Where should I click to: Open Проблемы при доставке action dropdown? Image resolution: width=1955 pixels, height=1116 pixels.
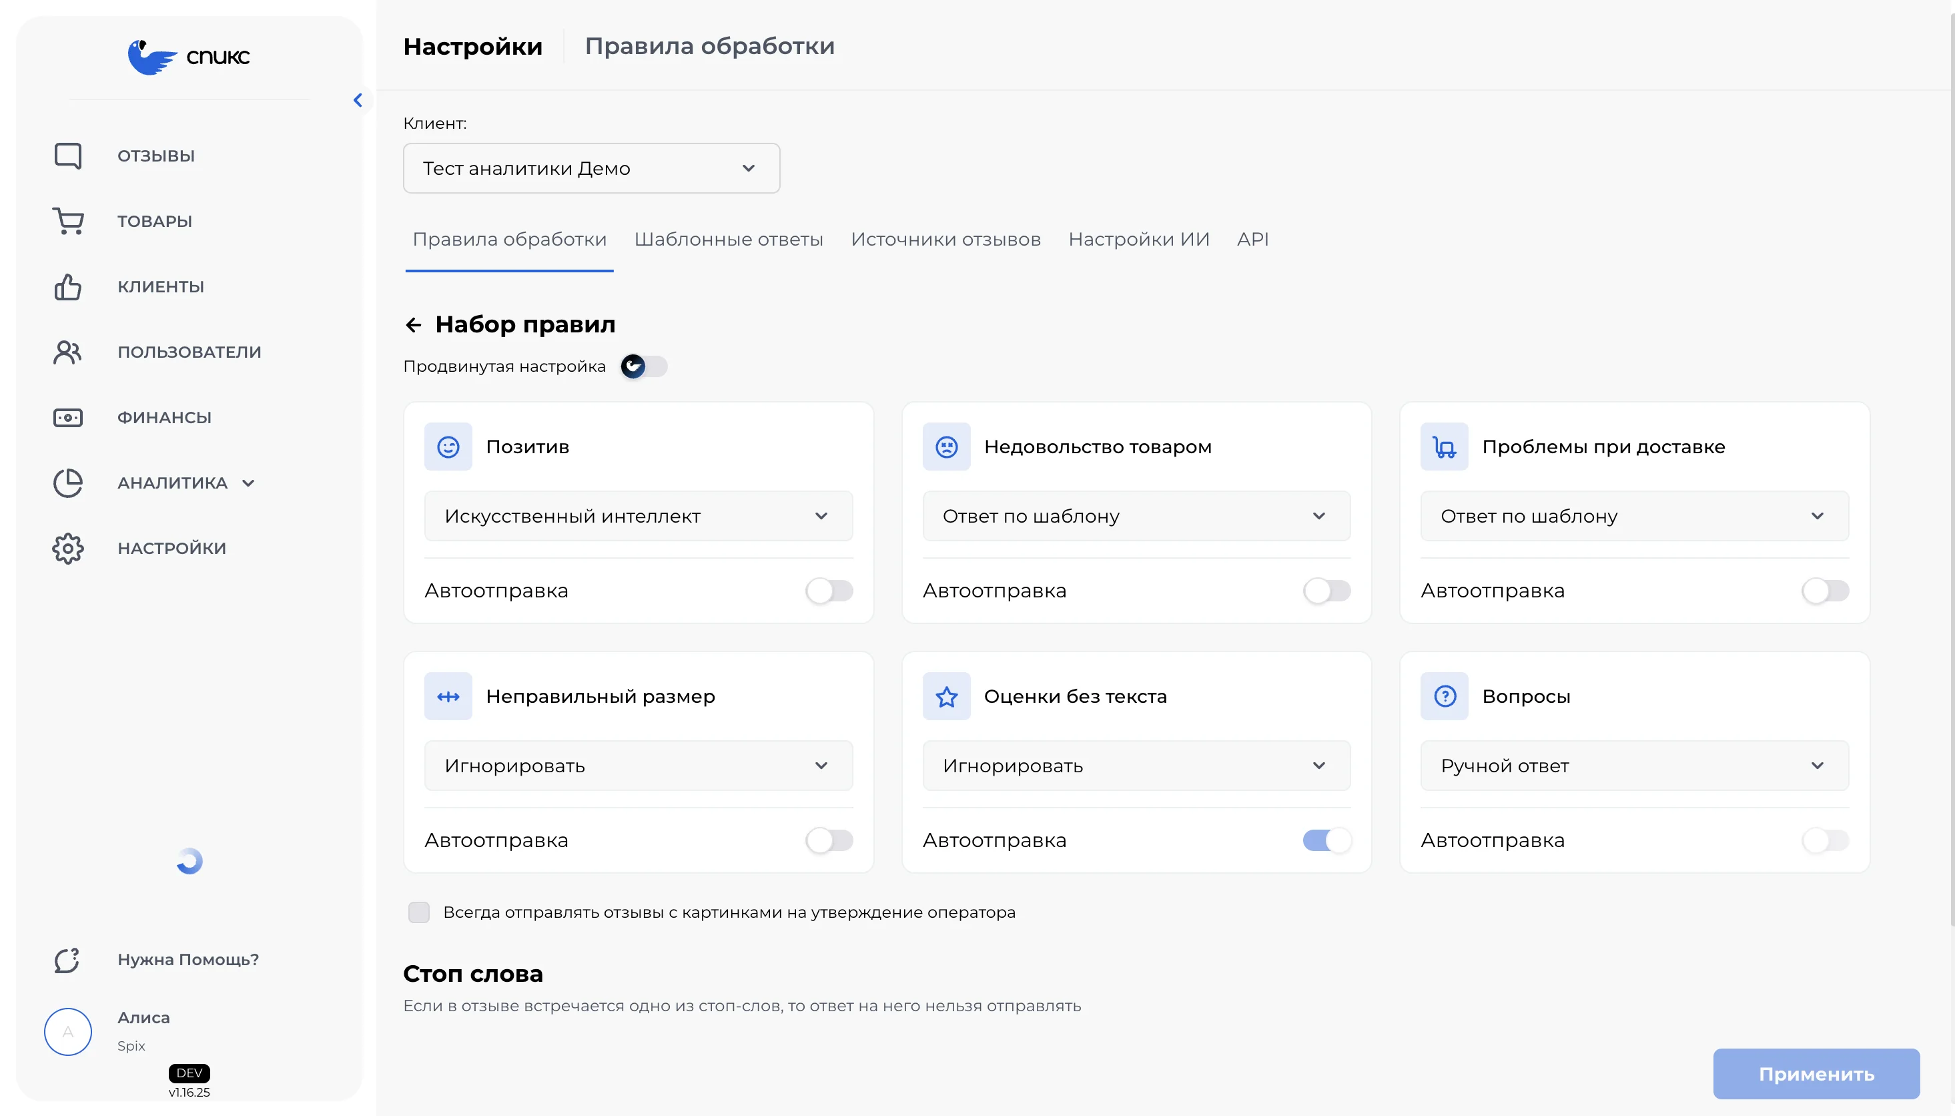click(x=1634, y=516)
